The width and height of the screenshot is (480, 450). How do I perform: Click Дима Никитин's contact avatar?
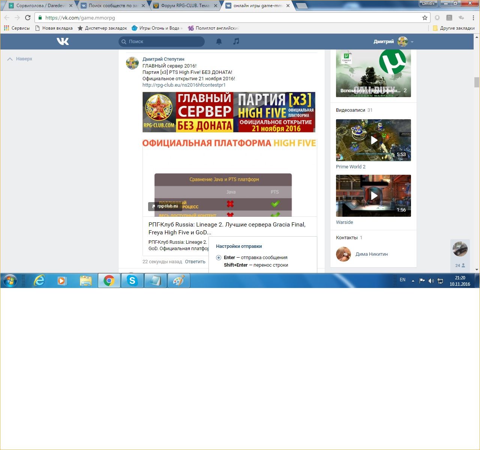pyautogui.click(x=343, y=254)
